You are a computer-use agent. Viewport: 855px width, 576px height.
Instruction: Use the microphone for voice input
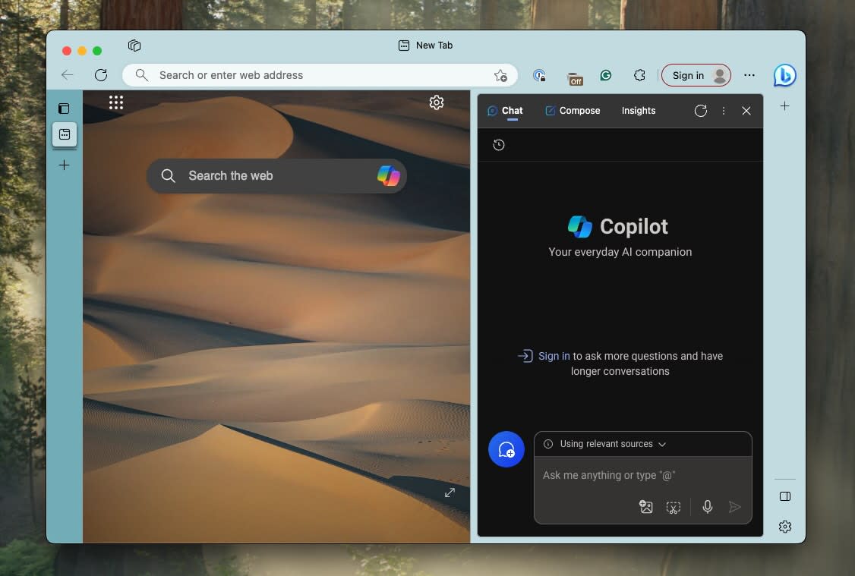click(x=708, y=508)
